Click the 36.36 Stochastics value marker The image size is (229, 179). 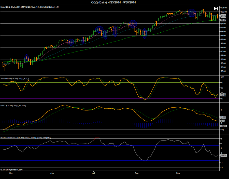click(x=223, y=94)
